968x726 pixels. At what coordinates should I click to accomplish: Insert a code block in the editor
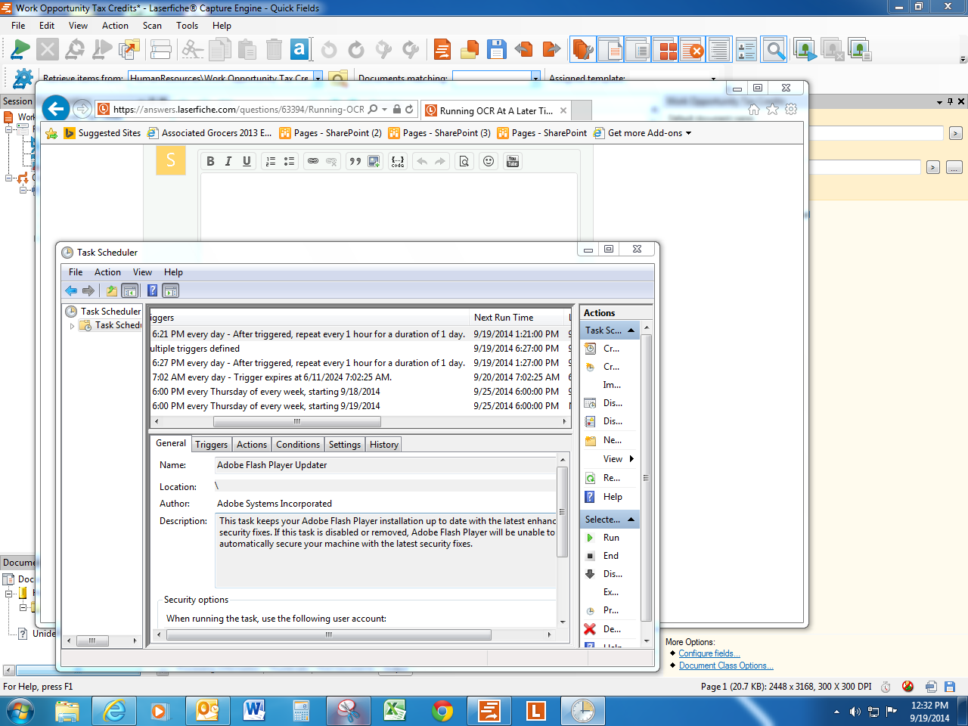pyautogui.click(x=398, y=161)
